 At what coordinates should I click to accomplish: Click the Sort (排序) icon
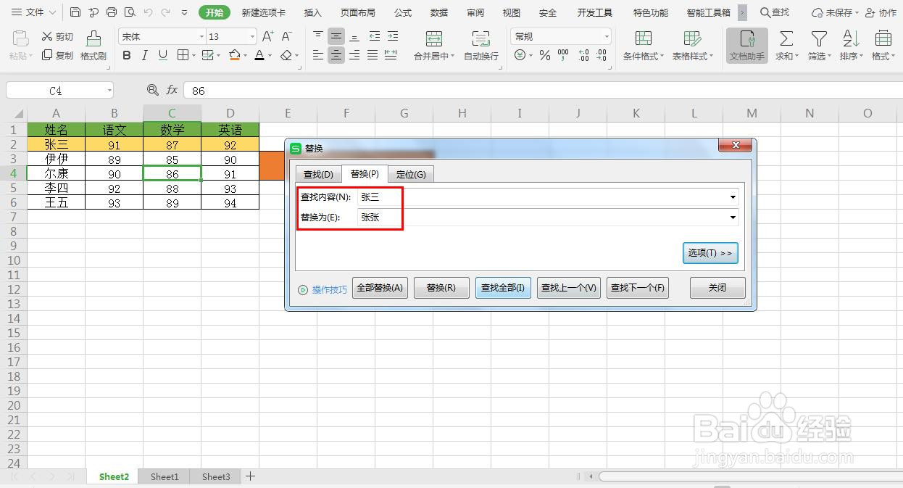[850, 39]
